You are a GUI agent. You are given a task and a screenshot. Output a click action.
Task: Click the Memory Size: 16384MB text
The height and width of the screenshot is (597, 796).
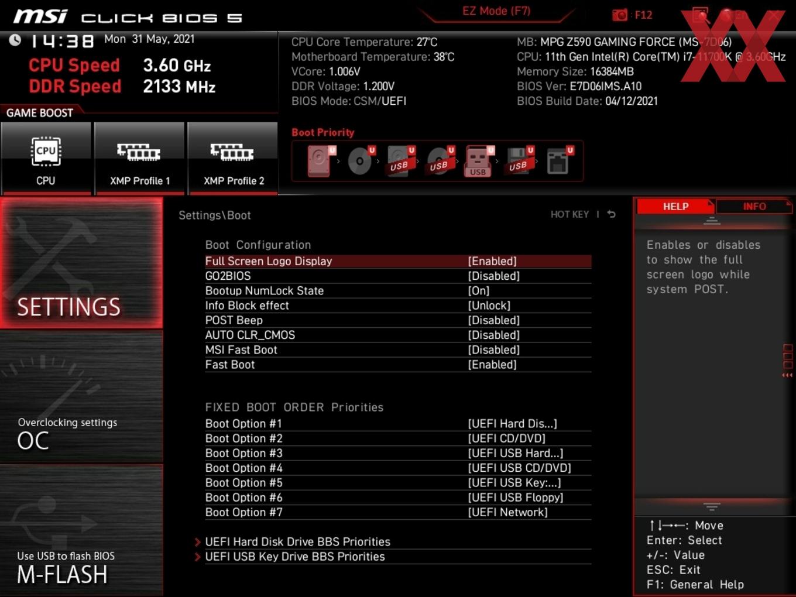click(575, 71)
